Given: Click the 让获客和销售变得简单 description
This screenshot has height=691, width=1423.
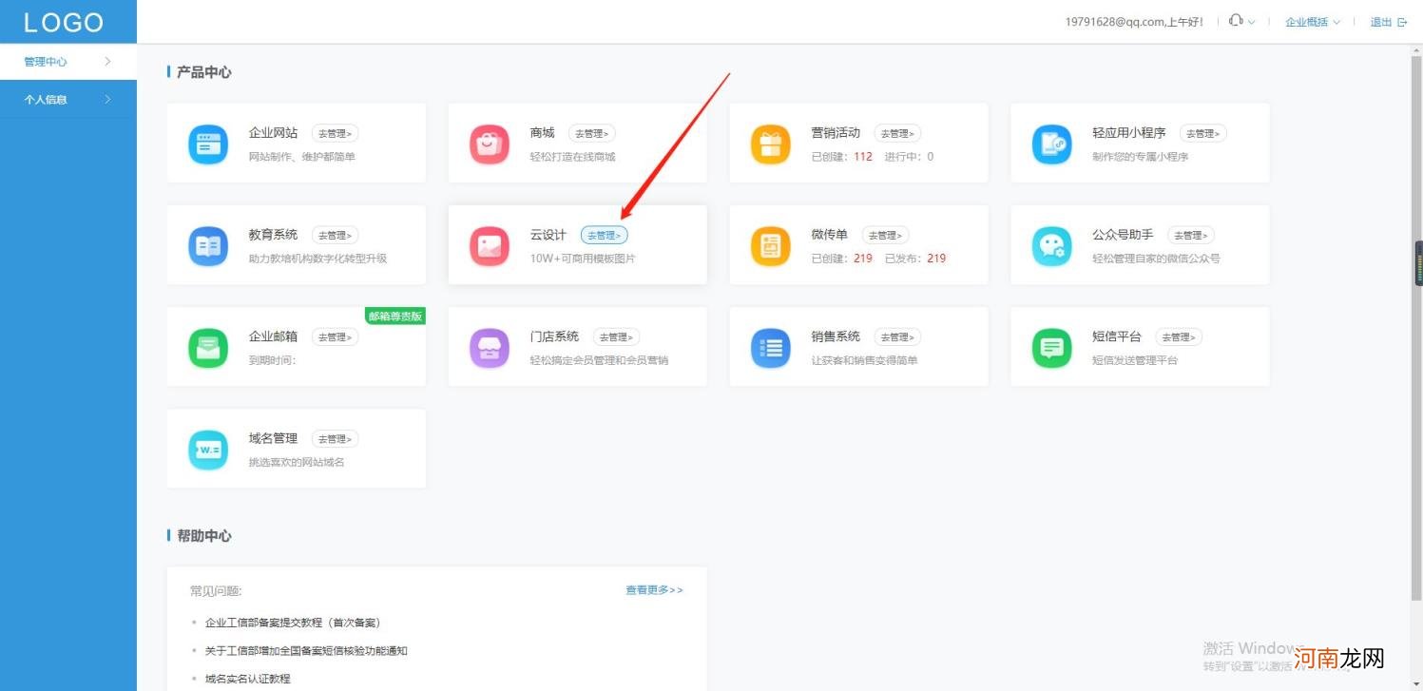Looking at the screenshot, I should click(x=864, y=360).
